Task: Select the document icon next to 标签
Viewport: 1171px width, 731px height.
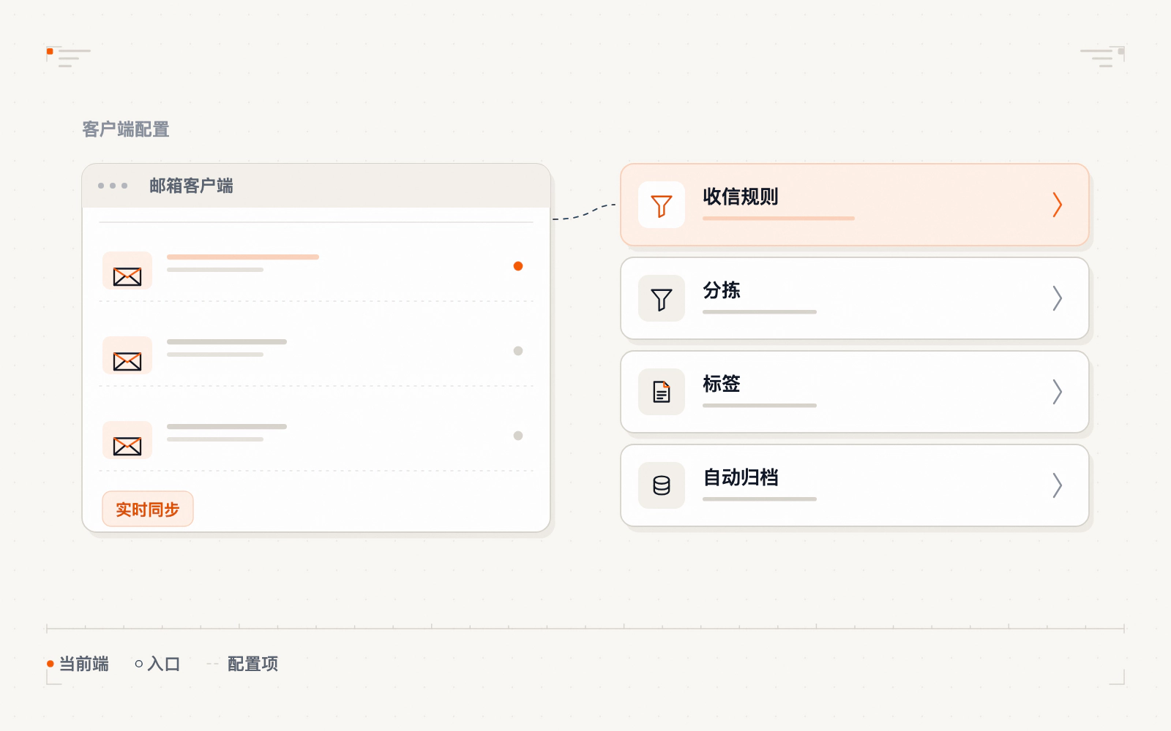Action: click(662, 393)
